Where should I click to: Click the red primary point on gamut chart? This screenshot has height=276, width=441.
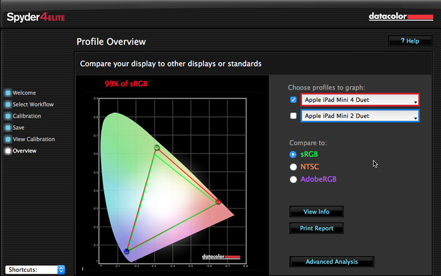pos(218,201)
